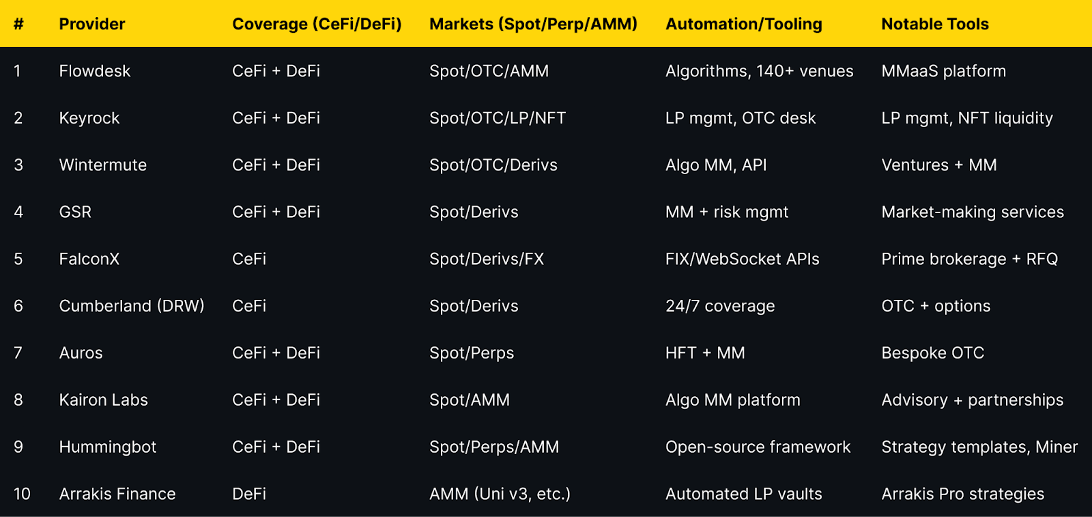Click Algorithms, 140+ venues cell
The width and height of the screenshot is (1092, 517).
pos(760,71)
